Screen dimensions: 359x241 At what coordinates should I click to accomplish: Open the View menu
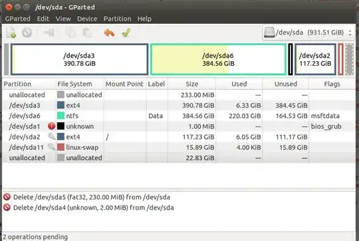pos(63,19)
